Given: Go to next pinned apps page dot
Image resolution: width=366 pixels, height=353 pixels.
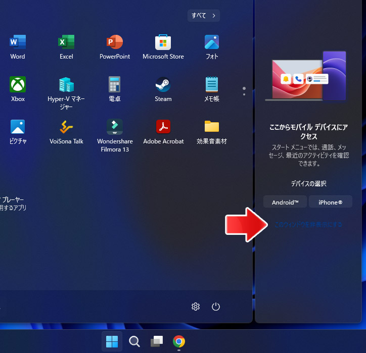Looking at the screenshot, I should pos(244,94).
